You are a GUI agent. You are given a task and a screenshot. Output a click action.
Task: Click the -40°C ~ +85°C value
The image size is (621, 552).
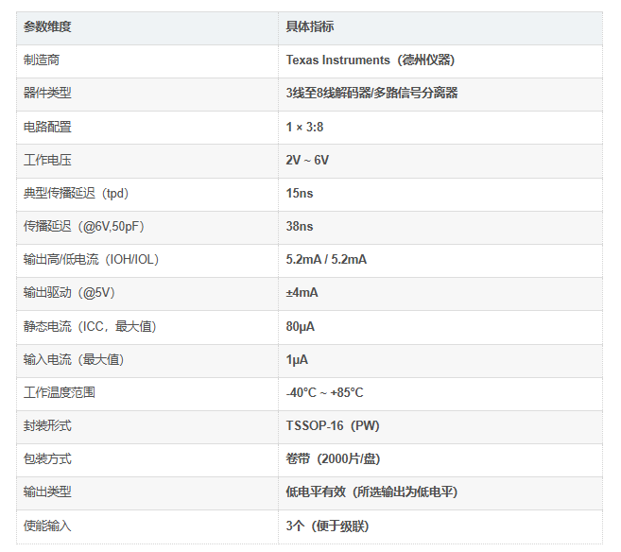[324, 393]
